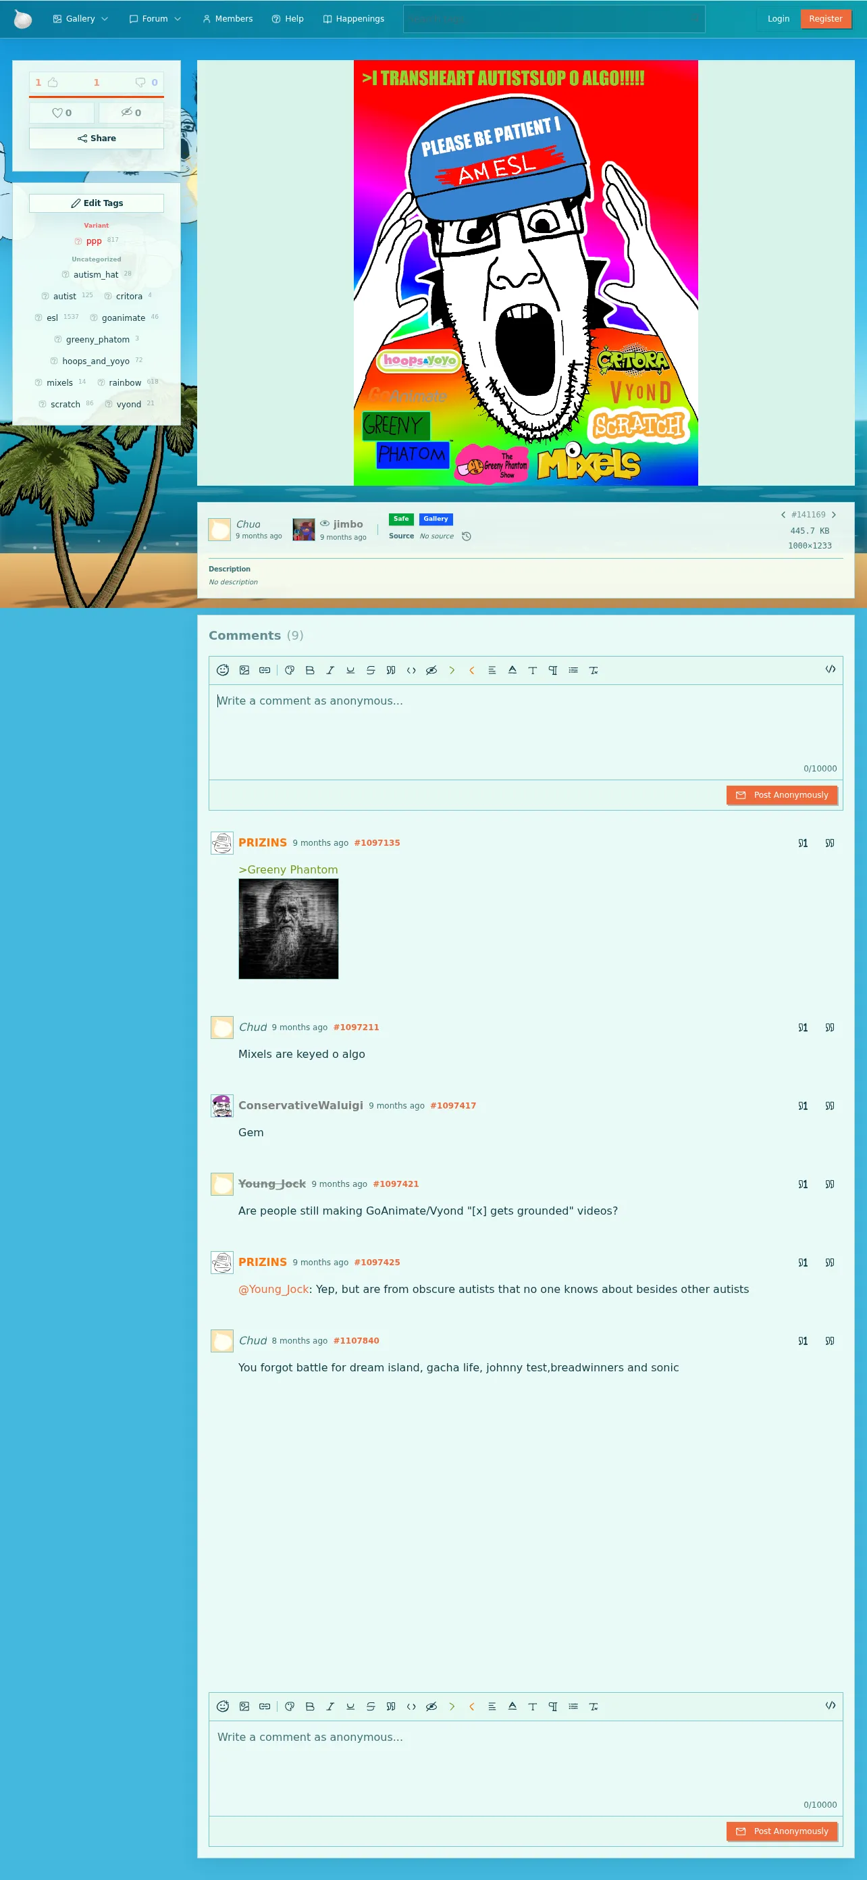Quote PRIZINS comment #1097135
867x1880 pixels.
coord(830,843)
